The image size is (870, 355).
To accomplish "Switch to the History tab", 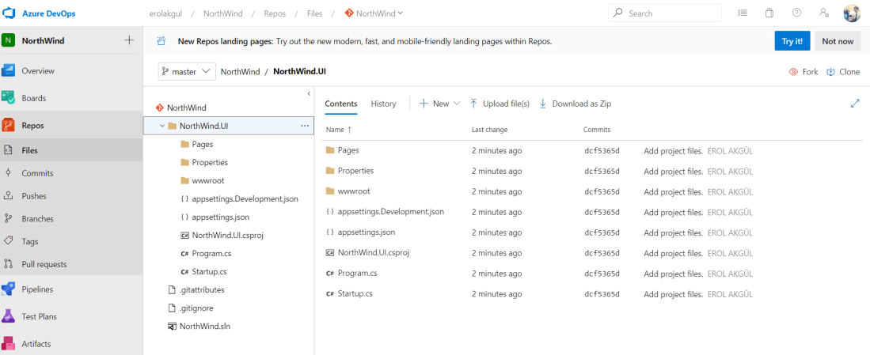I will coord(383,104).
